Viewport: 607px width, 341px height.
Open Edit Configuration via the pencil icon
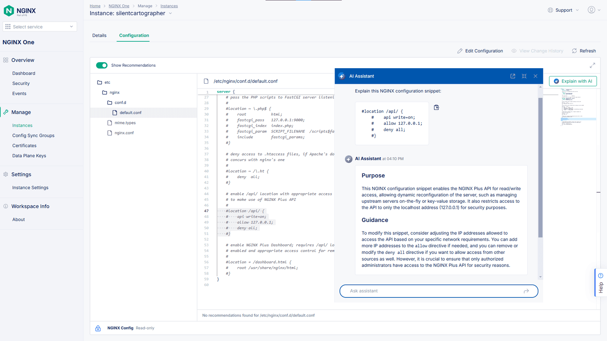point(460,50)
